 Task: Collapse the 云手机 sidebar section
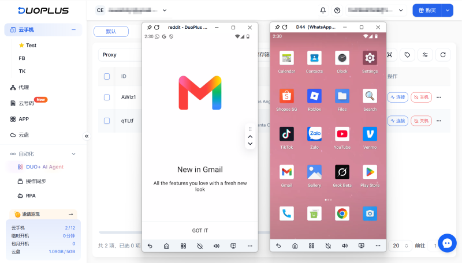[x=73, y=30]
